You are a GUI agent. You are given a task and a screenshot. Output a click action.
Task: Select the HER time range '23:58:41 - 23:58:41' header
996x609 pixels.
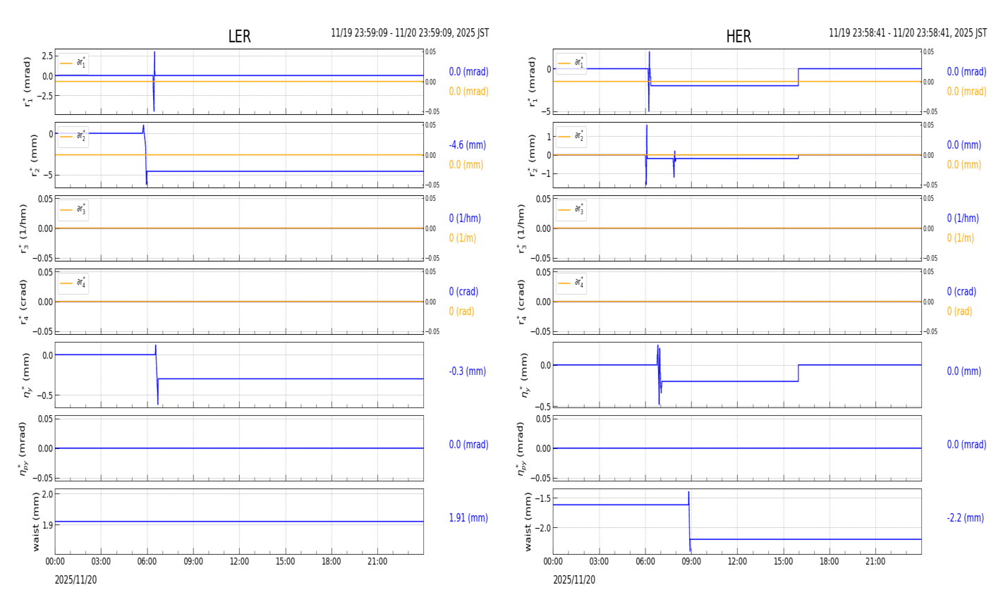pos(908,33)
